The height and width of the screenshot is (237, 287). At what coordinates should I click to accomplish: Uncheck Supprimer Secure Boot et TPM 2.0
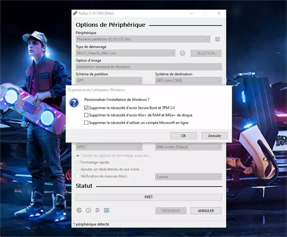[x=86, y=107]
